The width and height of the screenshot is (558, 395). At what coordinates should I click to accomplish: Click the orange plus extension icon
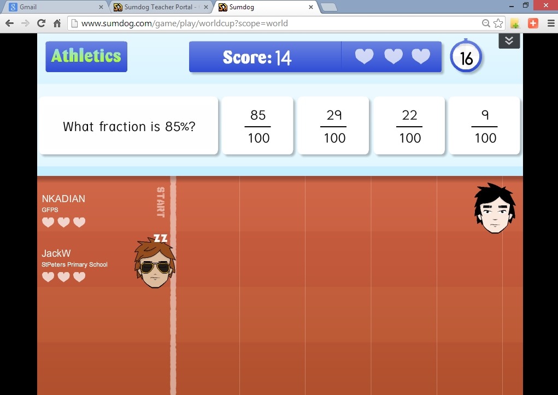click(x=533, y=23)
